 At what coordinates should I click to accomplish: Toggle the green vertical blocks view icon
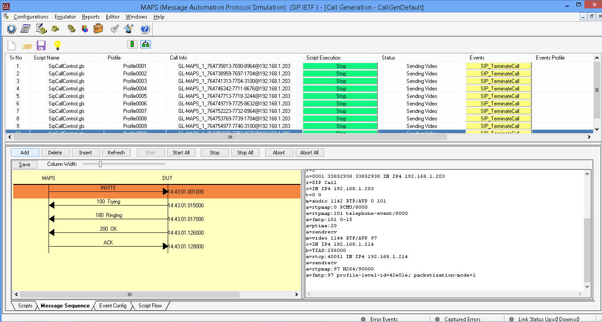click(x=132, y=44)
